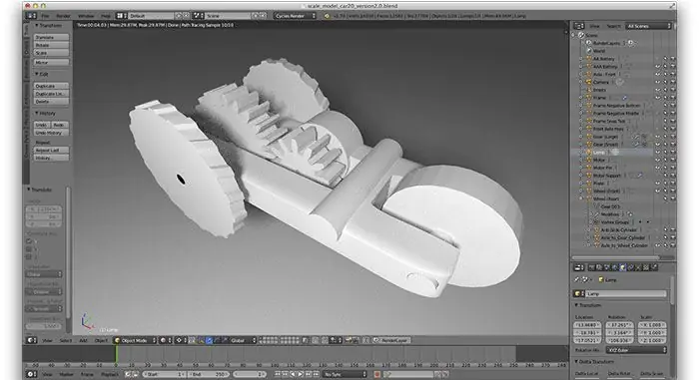Open the timeline editor type selector icon

(31, 374)
